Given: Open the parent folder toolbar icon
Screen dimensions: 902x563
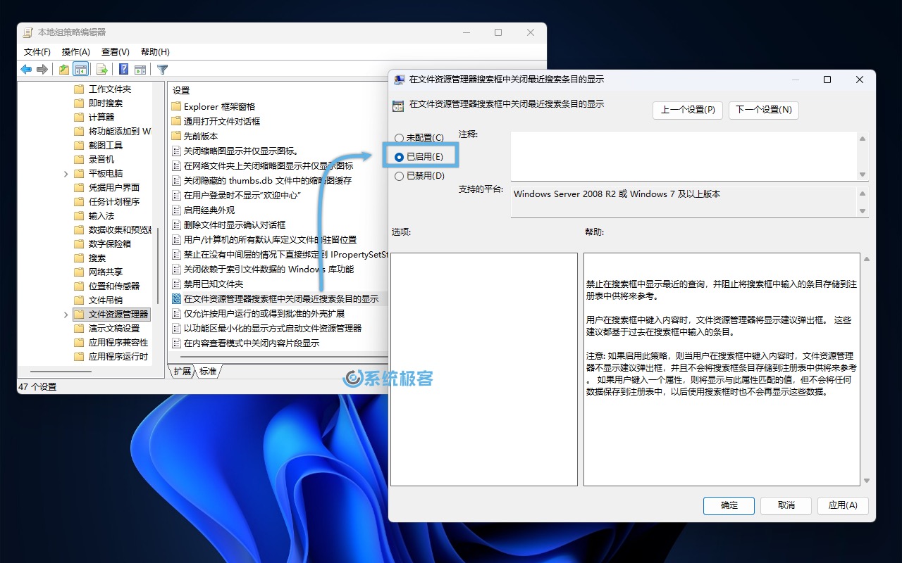Looking at the screenshot, I should (64, 68).
